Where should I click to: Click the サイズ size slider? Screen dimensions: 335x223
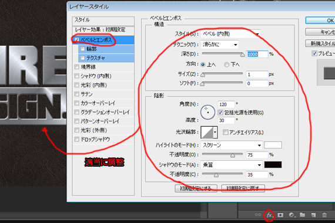(222, 75)
